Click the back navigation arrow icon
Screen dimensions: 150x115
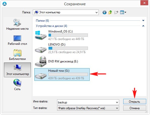pos(105,12)
